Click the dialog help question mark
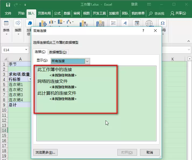Image resolution: width=192 pixels, height=160 pixels. click(143, 31)
